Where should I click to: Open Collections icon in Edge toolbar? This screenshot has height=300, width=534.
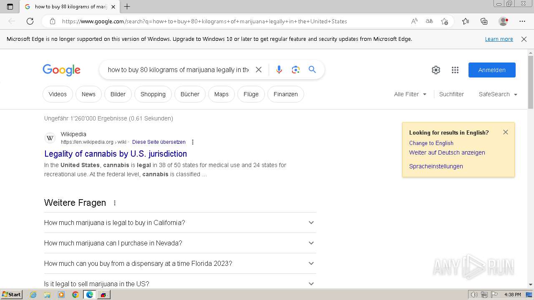click(x=484, y=21)
